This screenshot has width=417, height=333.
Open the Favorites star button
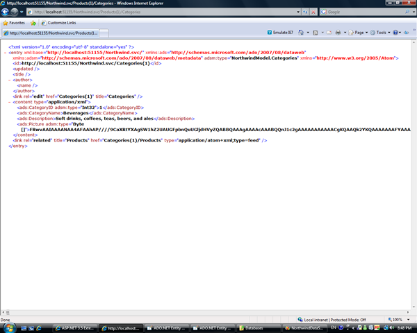pyautogui.click(x=14, y=23)
